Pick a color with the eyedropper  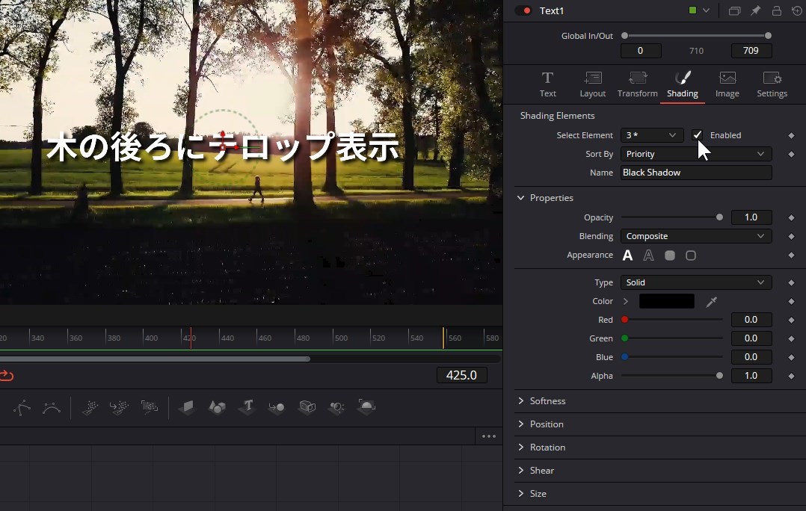coord(712,302)
